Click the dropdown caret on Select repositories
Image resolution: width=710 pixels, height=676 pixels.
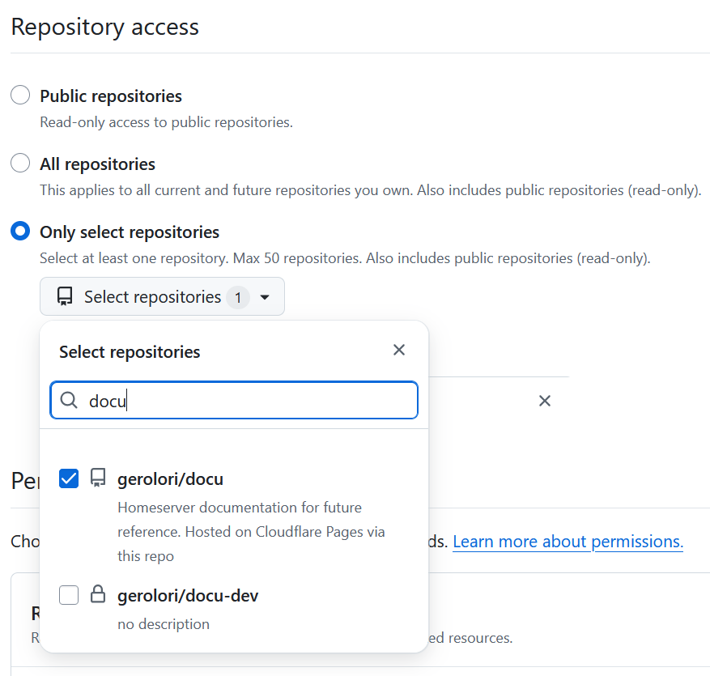[265, 296]
